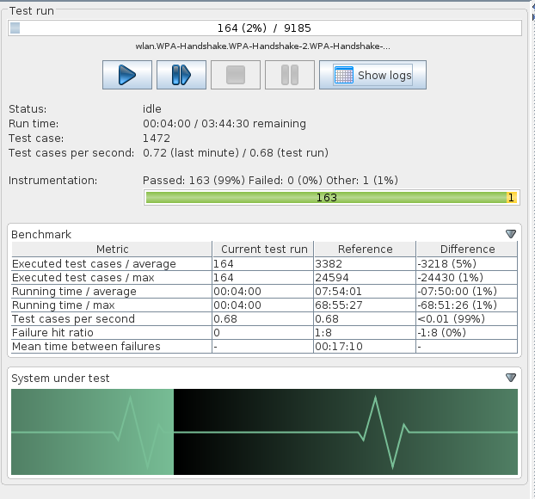
Task: Click the 'Test run' group title
Action: (31, 11)
